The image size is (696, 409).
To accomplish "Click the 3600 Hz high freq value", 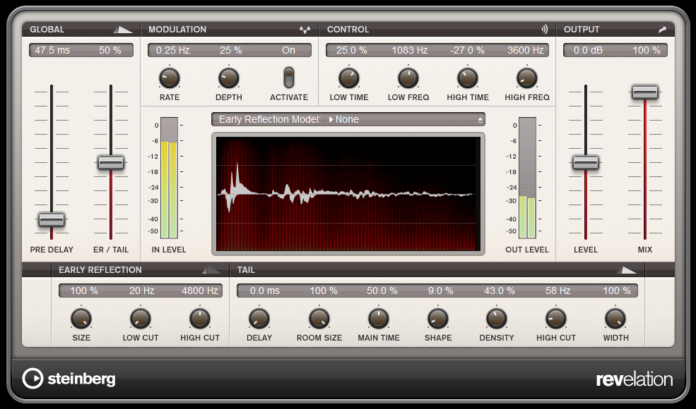I will [x=526, y=51].
